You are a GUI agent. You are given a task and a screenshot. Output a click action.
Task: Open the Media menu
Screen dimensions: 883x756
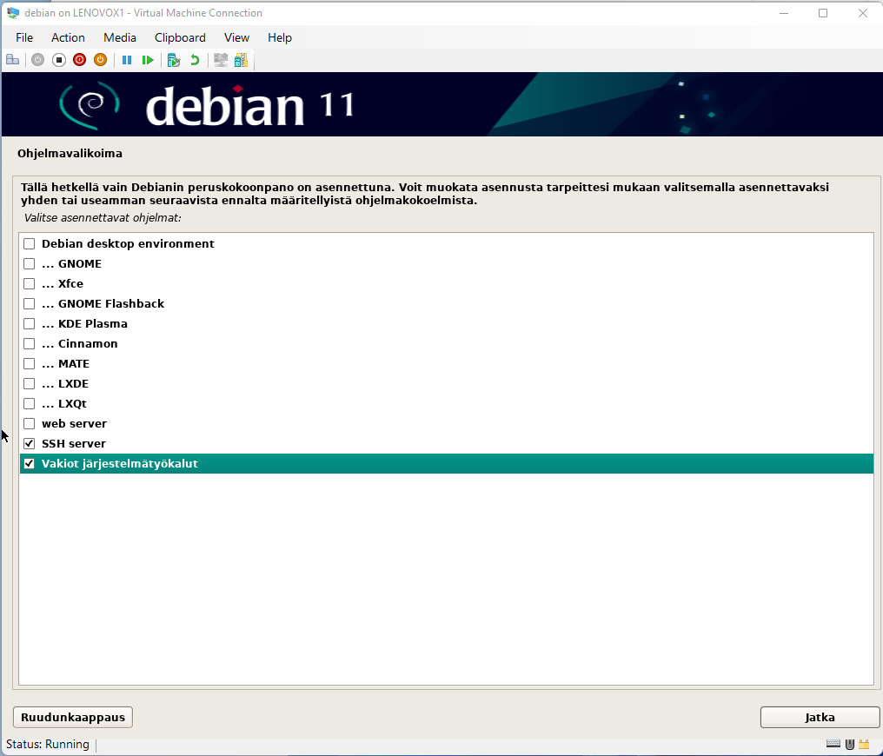pos(120,37)
